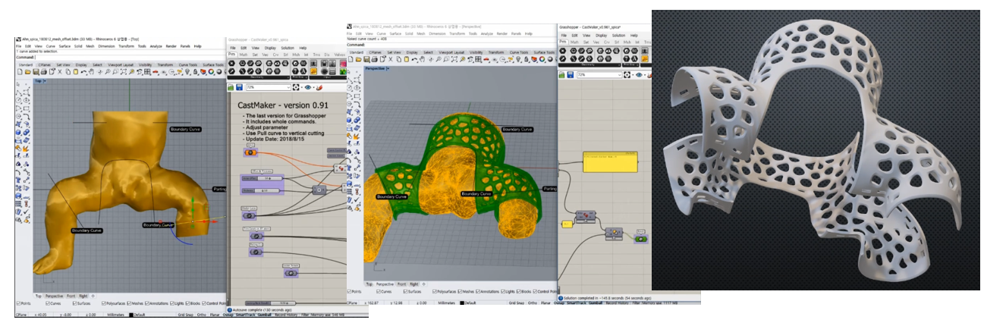Switch to Perspective viewport tab in left Rhino
984x323 pixels.
54,296
